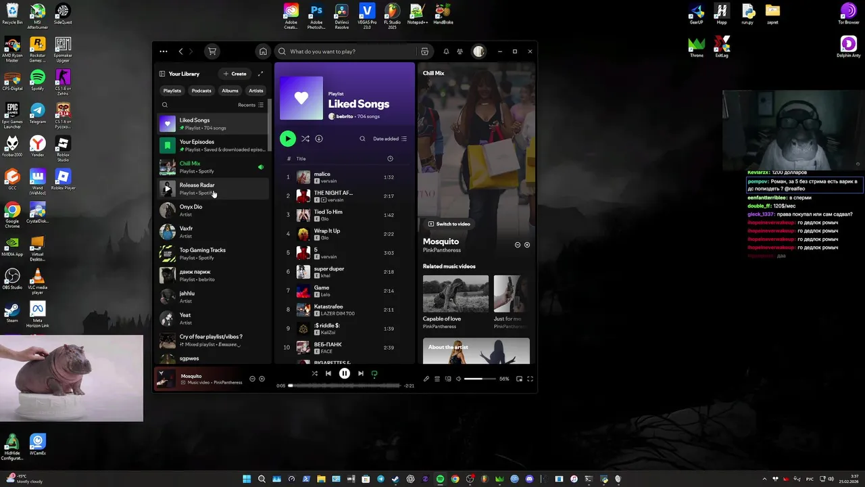
Task: Select the song Katastrafee
Action: coord(345,310)
